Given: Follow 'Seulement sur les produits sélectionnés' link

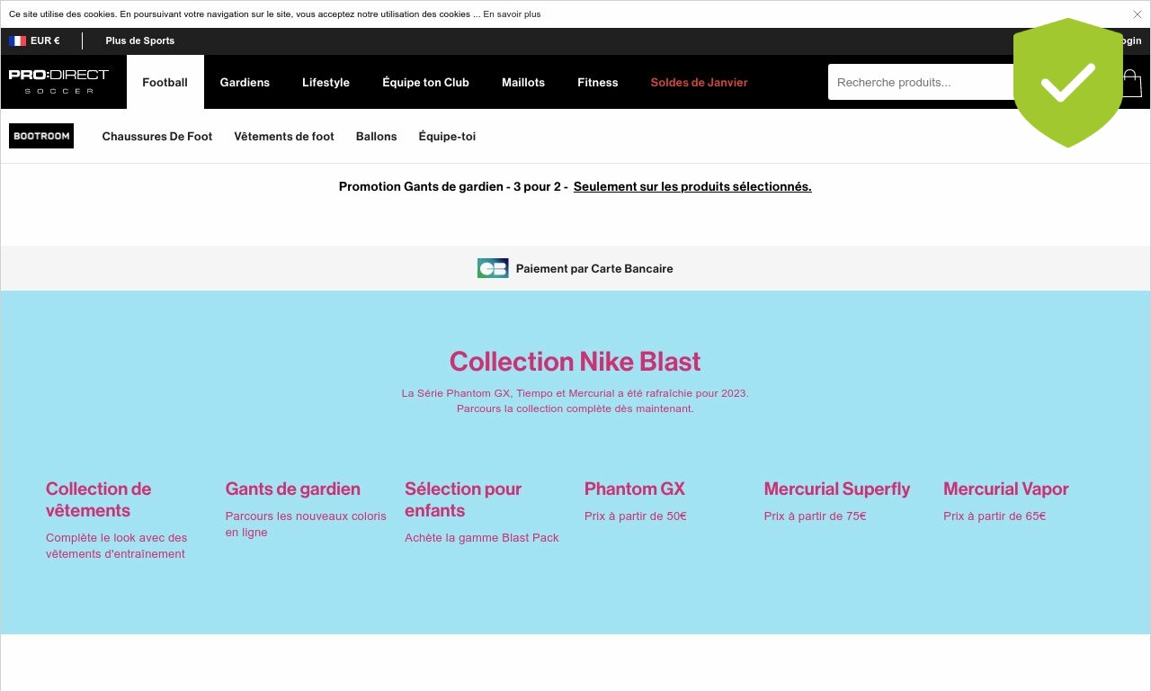Looking at the screenshot, I should [x=692, y=187].
